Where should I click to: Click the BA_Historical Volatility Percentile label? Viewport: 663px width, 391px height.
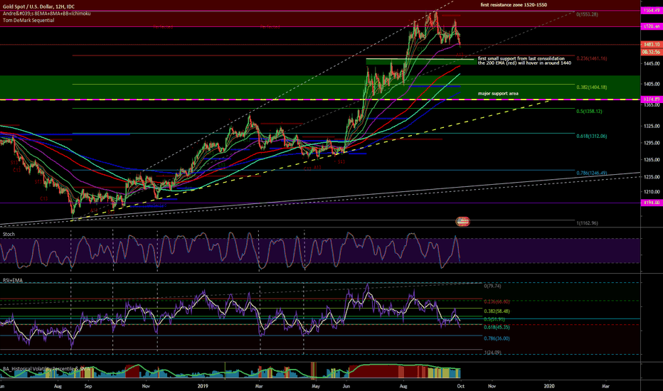[x=46, y=368]
